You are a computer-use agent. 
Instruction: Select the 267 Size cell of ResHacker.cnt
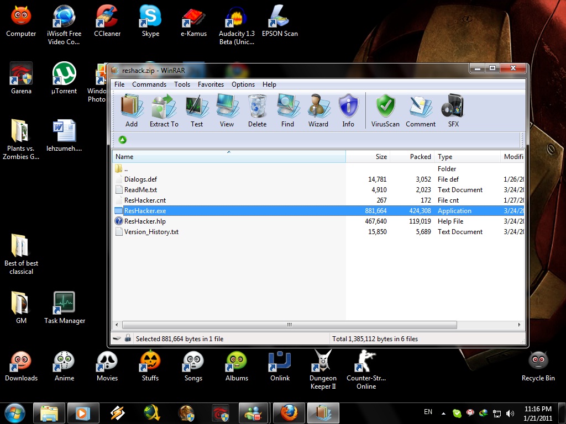381,200
